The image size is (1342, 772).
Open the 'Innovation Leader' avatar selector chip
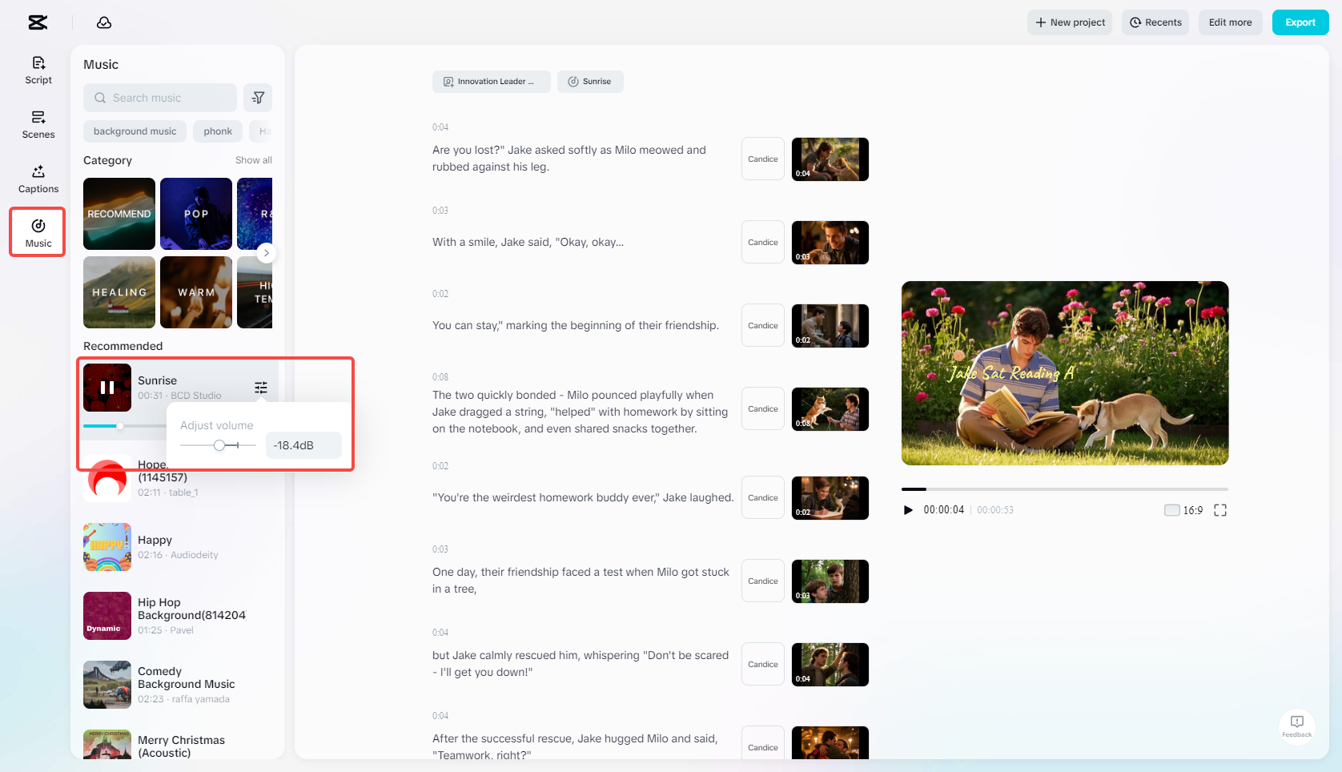point(491,81)
